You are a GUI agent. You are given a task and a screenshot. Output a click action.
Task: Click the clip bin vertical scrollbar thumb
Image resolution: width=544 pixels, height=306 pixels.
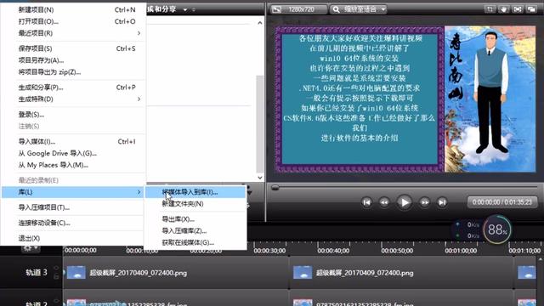point(260,124)
